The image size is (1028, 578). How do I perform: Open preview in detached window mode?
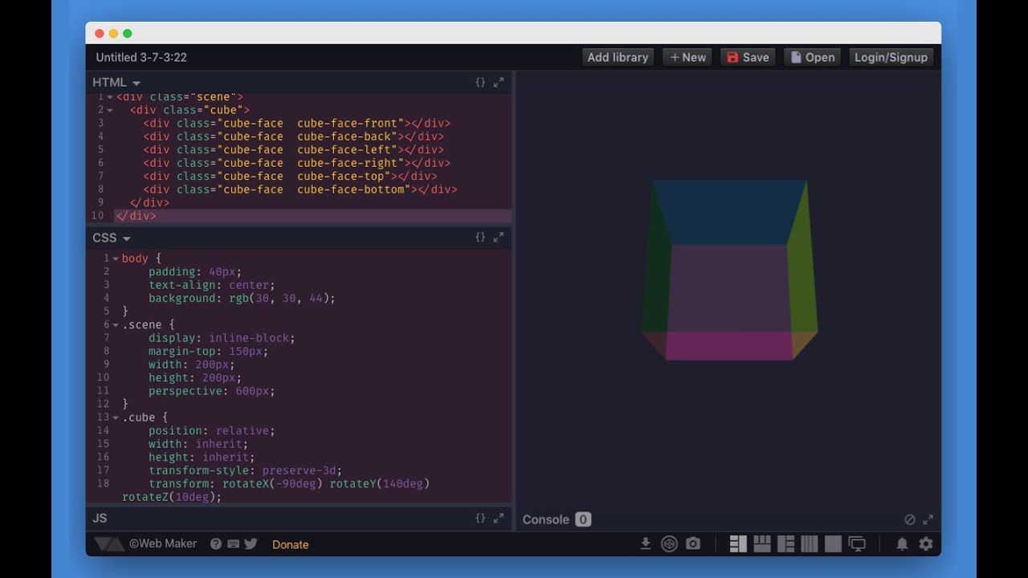(857, 544)
